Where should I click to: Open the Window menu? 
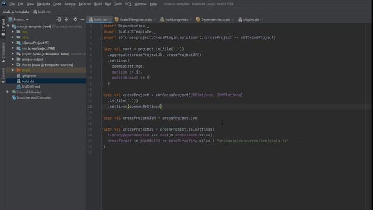(140, 4)
